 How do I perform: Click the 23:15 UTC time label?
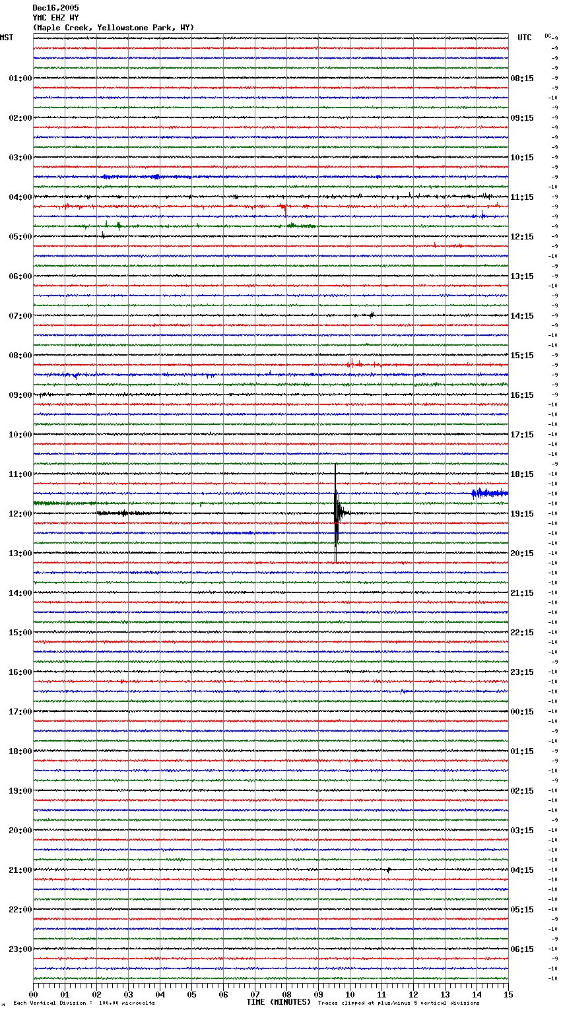[522, 672]
